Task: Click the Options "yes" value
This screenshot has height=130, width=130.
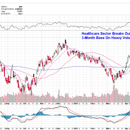Action: click(x=20, y=7)
